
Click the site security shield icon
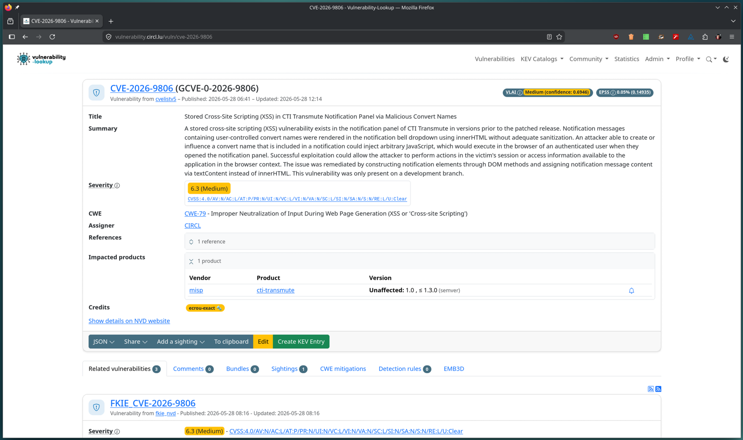pos(109,37)
